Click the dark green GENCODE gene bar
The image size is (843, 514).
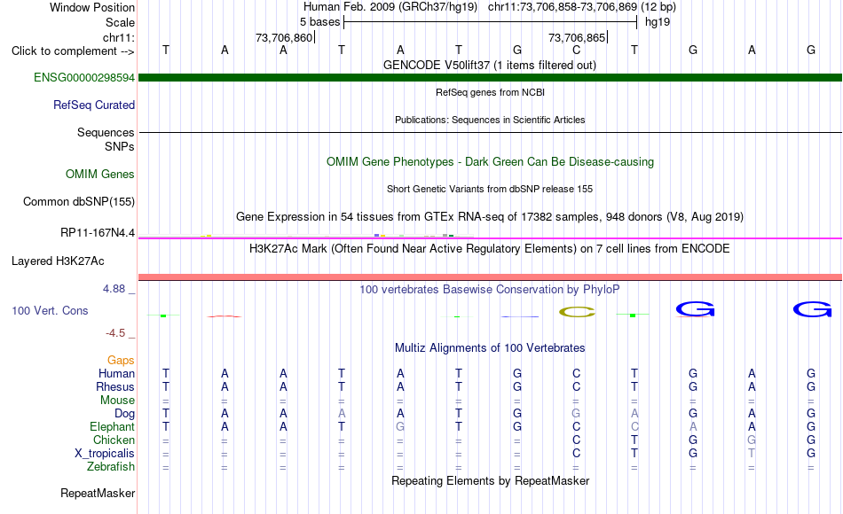tap(490, 77)
